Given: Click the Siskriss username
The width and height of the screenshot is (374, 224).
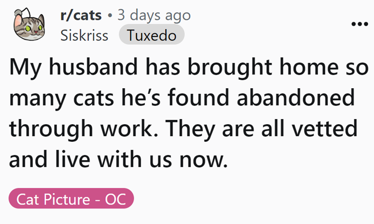Looking at the screenshot, I should [84, 36].
